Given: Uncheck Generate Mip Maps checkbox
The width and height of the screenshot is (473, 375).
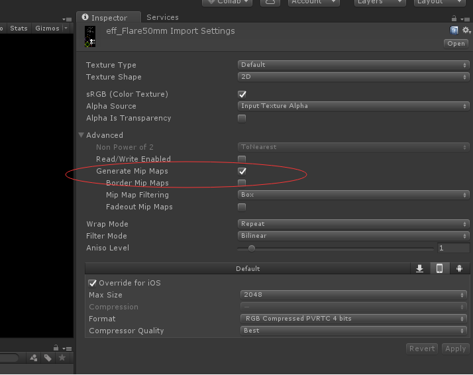Looking at the screenshot, I should [242, 171].
